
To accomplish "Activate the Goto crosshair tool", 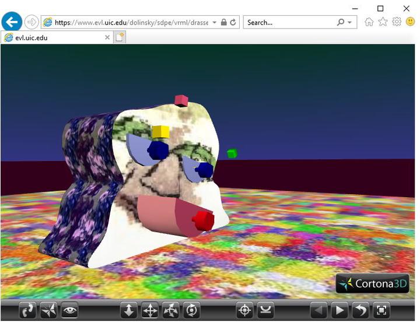I will pyautogui.click(x=245, y=310).
